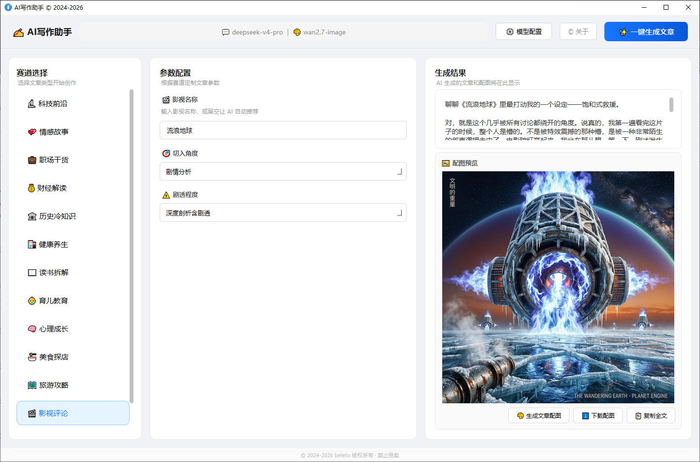Click the 财经解读 money bag icon

32,188
